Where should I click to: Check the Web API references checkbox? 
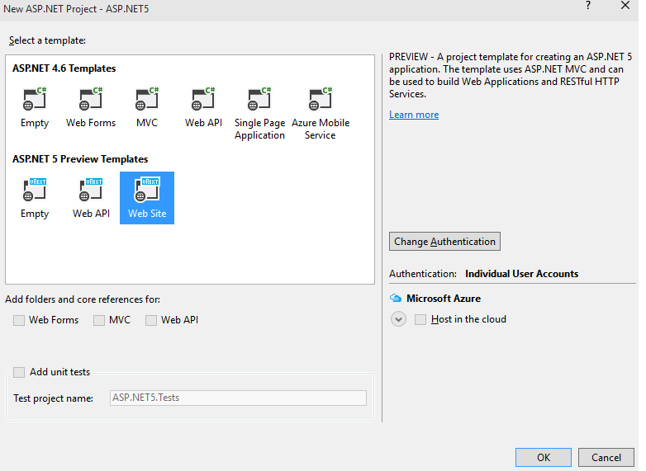pyautogui.click(x=151, y=320)
